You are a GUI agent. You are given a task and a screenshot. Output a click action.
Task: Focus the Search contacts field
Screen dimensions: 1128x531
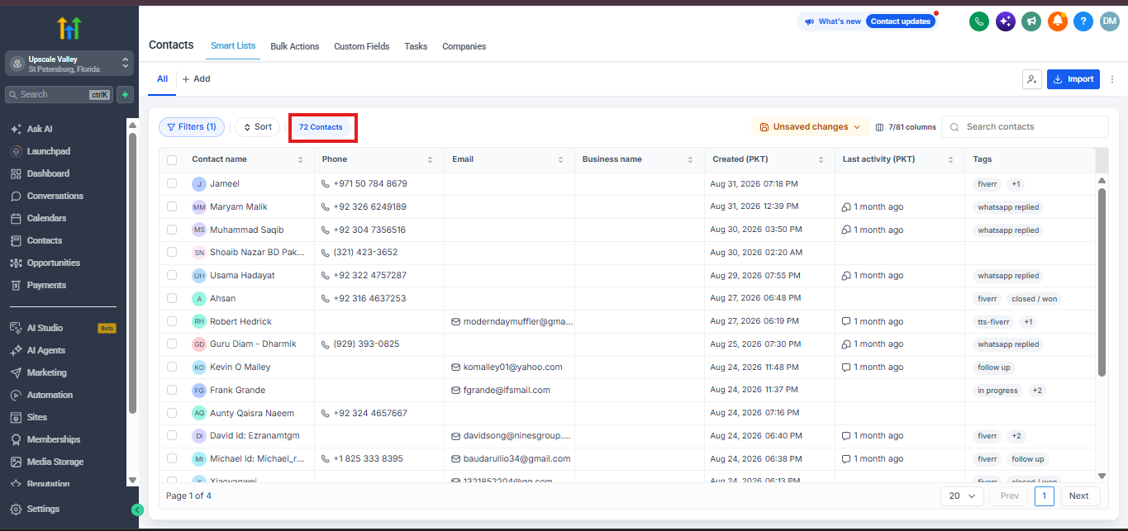(x=1025, y=127)
